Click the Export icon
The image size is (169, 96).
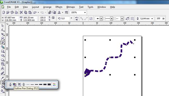pos(54,12)
